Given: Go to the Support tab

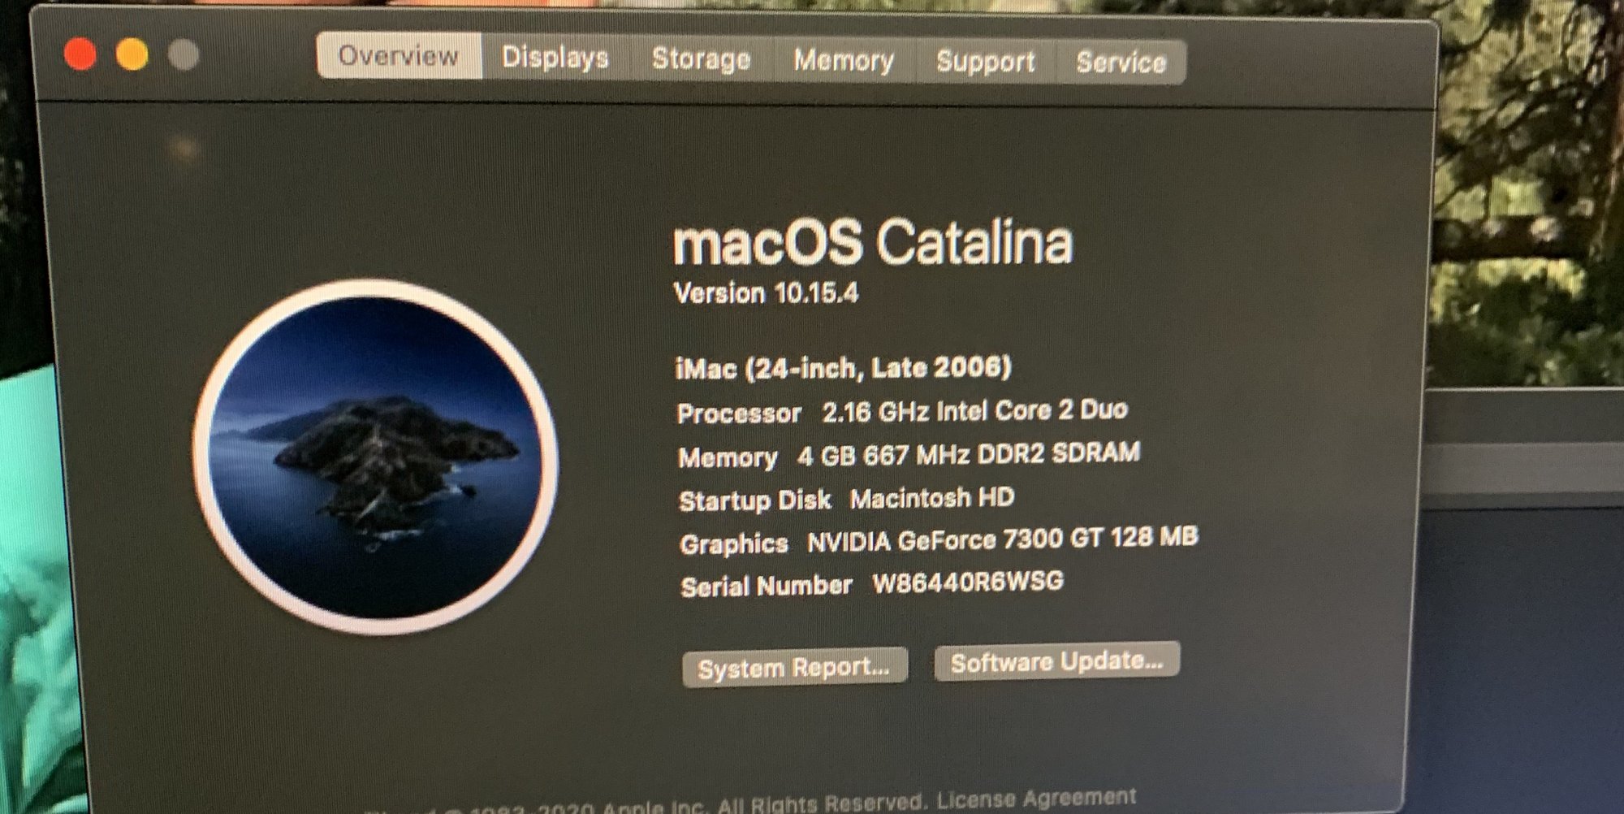Looking at the screenshot, I should point(986,62).
